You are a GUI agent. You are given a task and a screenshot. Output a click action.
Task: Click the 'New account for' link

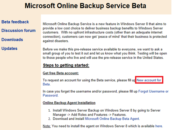[x=149, y=80]
